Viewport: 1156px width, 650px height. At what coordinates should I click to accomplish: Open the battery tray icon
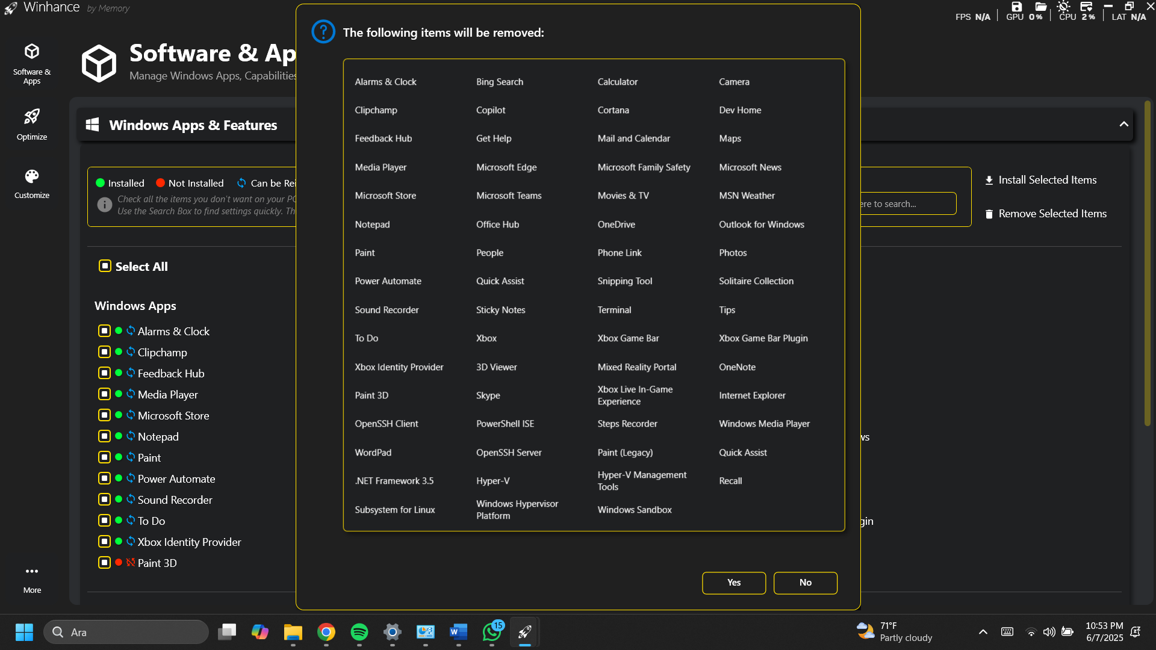[x=1067, y=632]
